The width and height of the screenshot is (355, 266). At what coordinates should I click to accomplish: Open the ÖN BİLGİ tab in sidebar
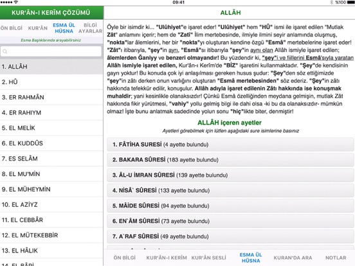pos(12,28)
